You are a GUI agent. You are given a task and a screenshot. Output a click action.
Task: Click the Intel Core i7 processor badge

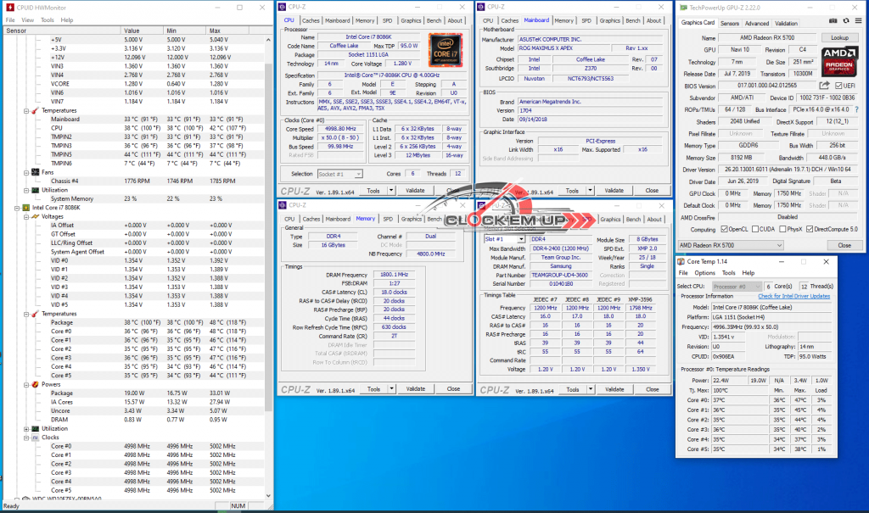click(446, 50)
